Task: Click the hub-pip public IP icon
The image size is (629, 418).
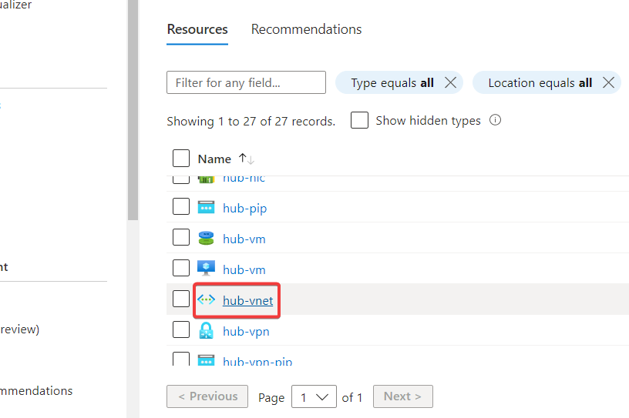Action: (x=206, y=208)
